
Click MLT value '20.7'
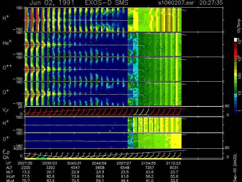click(x=51, y=172)
